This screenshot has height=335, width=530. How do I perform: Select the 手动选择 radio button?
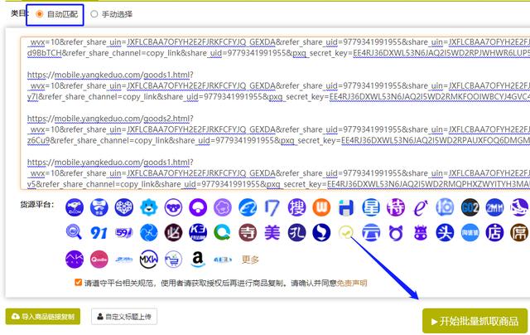(94, 14)
